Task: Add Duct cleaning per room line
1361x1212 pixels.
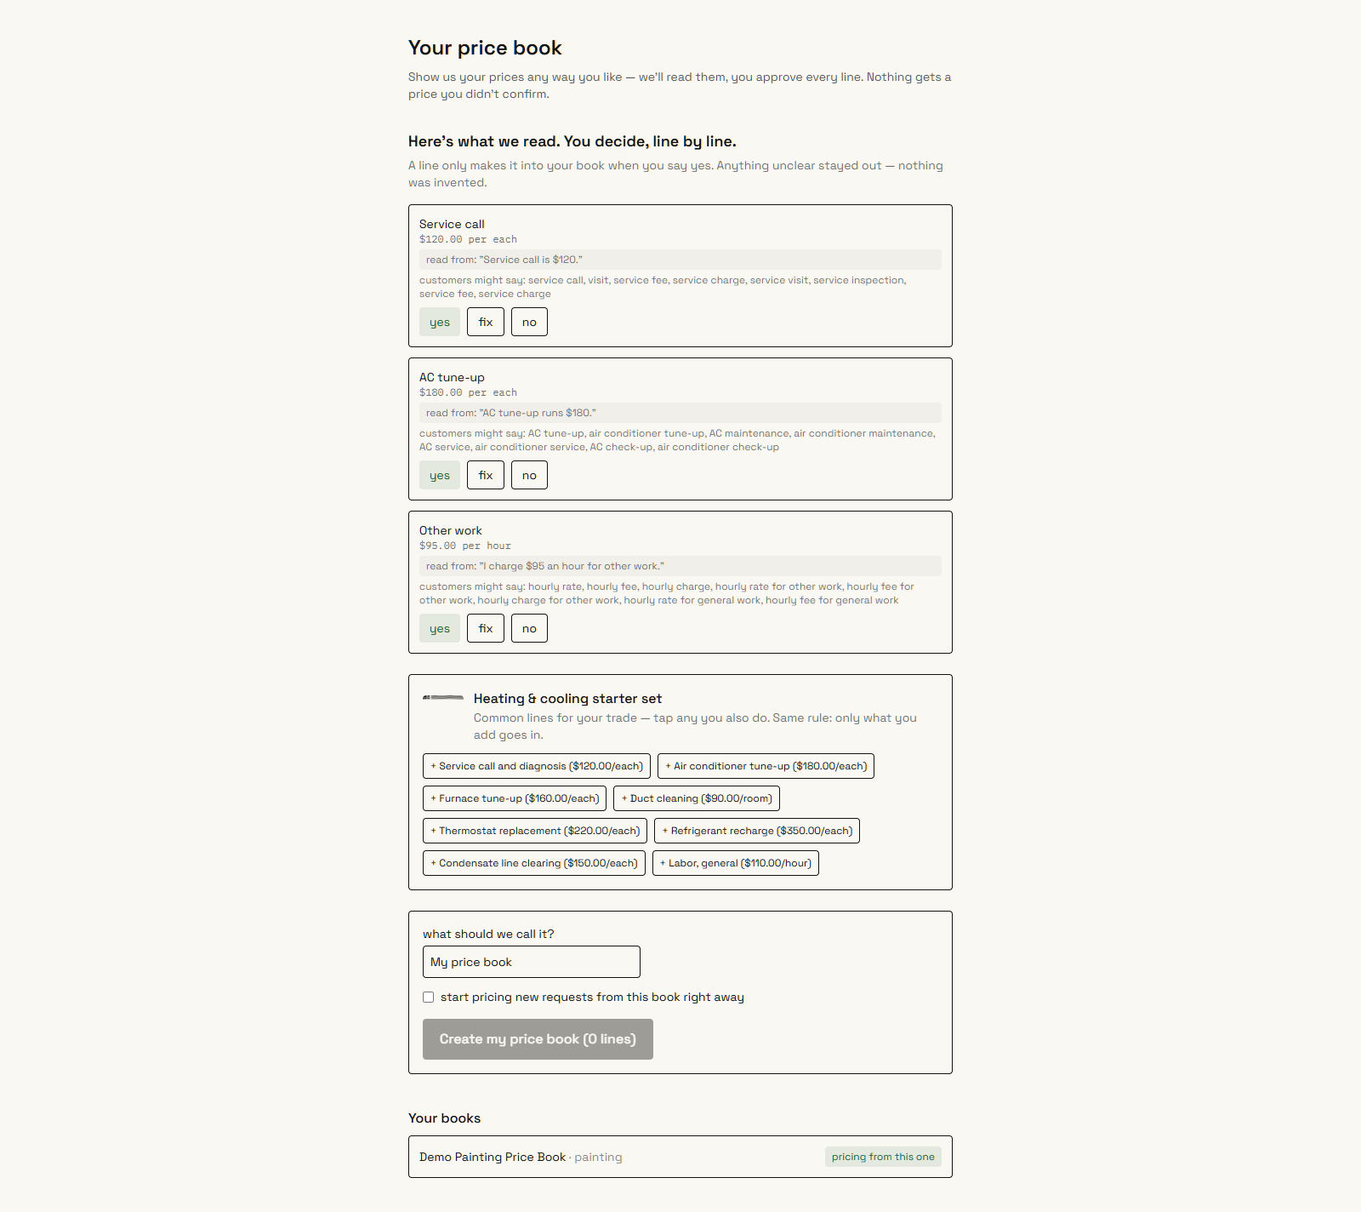Action: [x=697, y=798]
